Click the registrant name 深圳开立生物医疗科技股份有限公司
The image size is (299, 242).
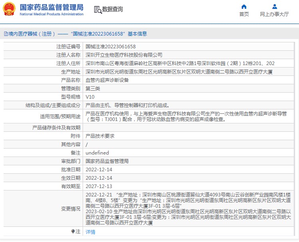coord(124,55)
